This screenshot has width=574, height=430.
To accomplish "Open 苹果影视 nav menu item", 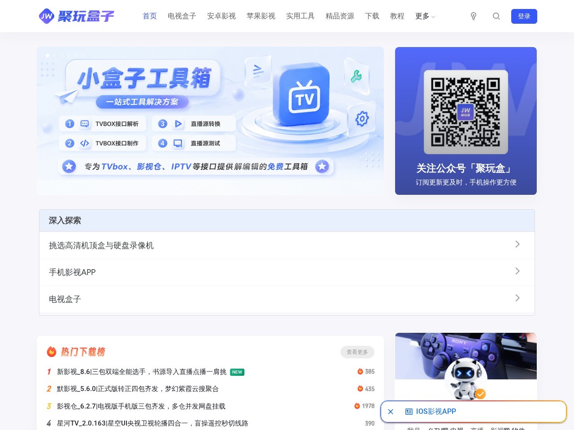I will [x=261, y=16].
